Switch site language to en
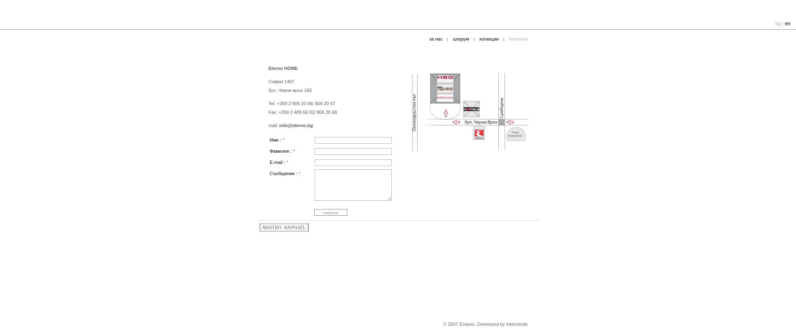Screen dimensions: 796x332 point(787,24)
